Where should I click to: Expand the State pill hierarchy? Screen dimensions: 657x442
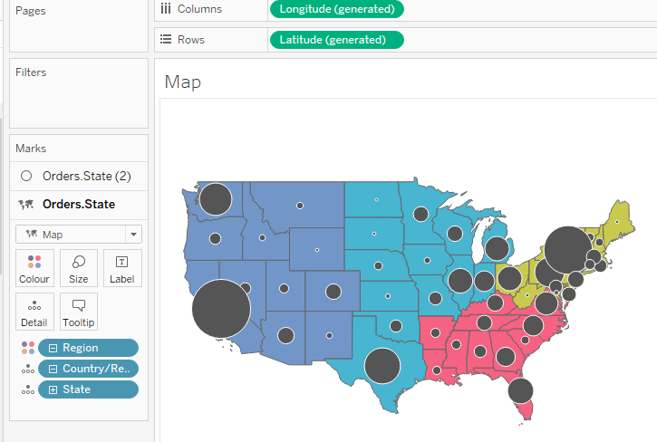click(x=53, y=389)
